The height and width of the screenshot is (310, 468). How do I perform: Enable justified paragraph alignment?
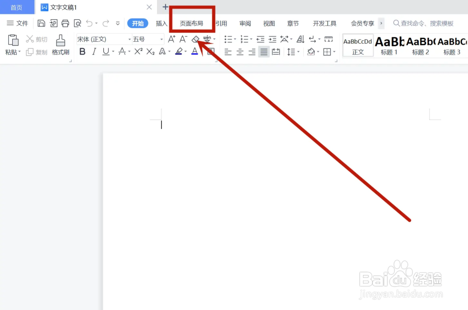264,52
